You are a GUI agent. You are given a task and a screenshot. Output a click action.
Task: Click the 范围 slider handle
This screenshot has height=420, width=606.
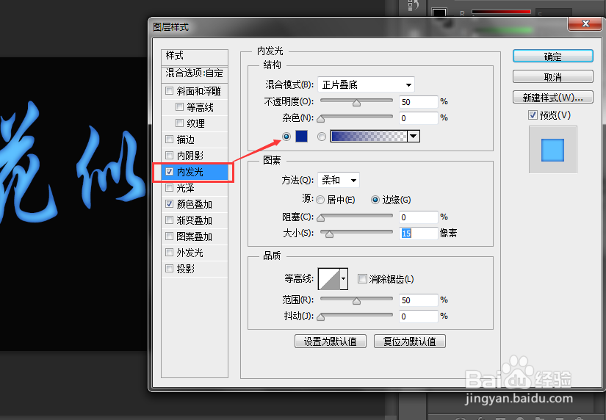tap(356, 301)
